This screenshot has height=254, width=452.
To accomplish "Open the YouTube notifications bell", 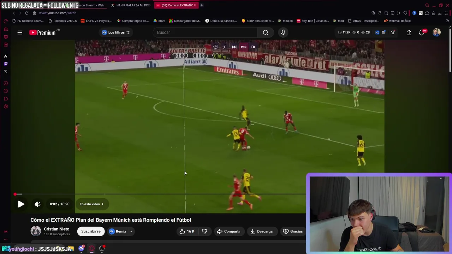I will coord(421,32).
